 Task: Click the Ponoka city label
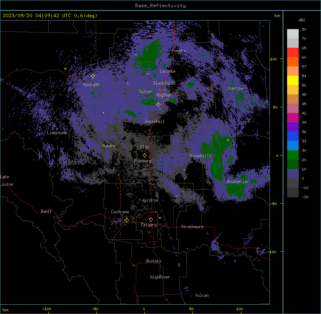coord(179,51)
